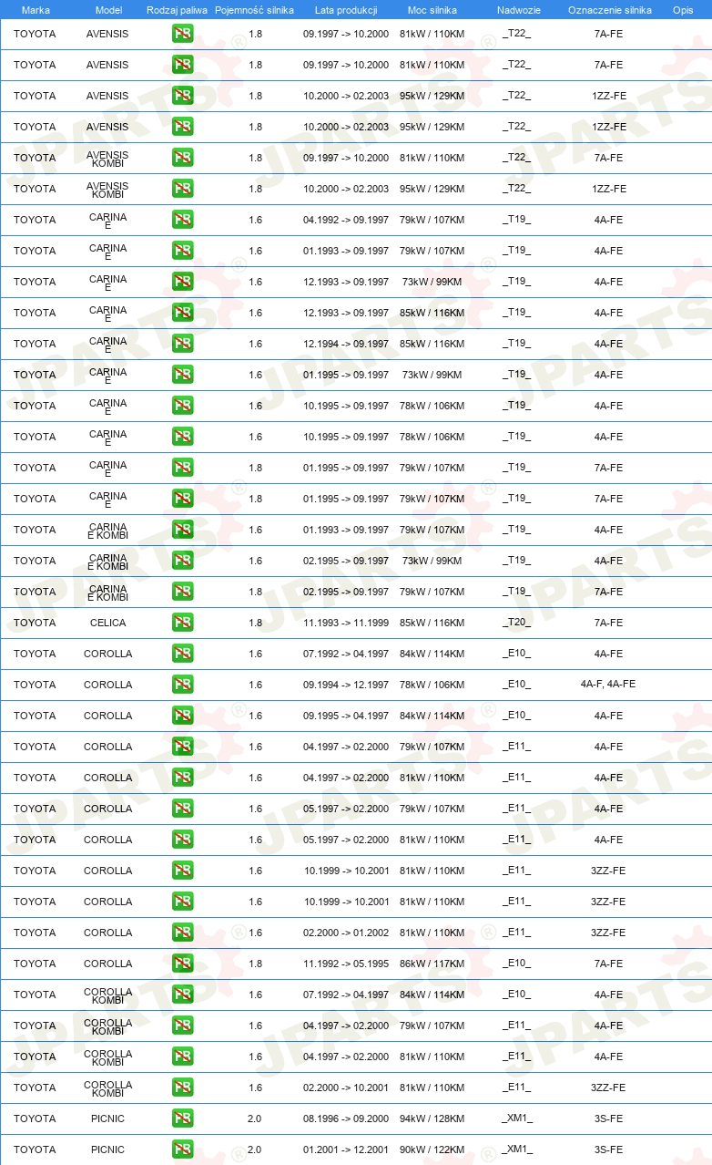The width and height of the screenshot is (712, 1165).
Task: Select the '12.1994 -> 09.1997' production years
Action: [346, 344]
